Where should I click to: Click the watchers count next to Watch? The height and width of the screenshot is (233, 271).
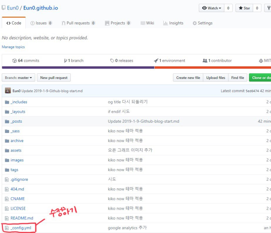click(228, 8)
